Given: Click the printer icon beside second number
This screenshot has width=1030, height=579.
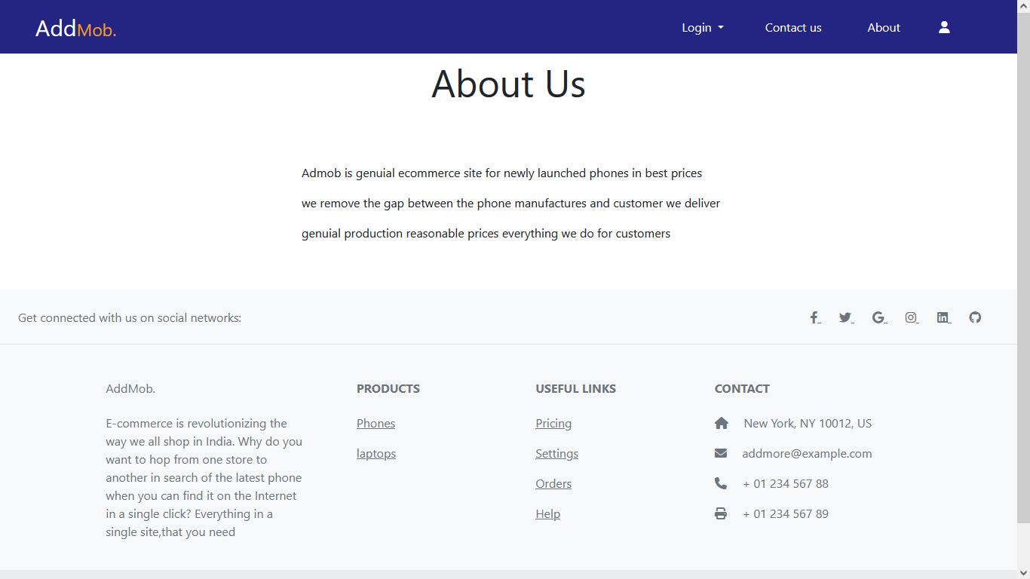Looking at the screenshot, I should coord(721,513).
